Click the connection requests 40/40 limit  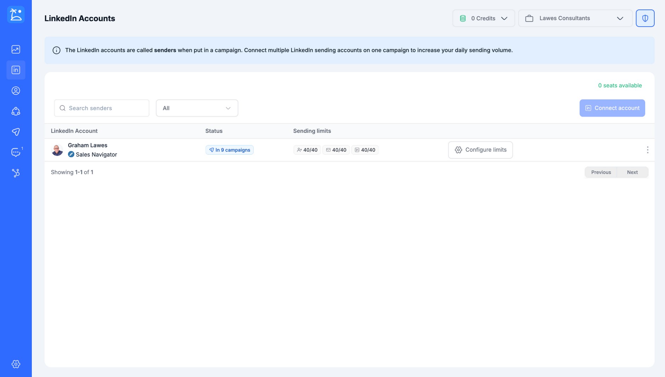click(x=307, y=150)
